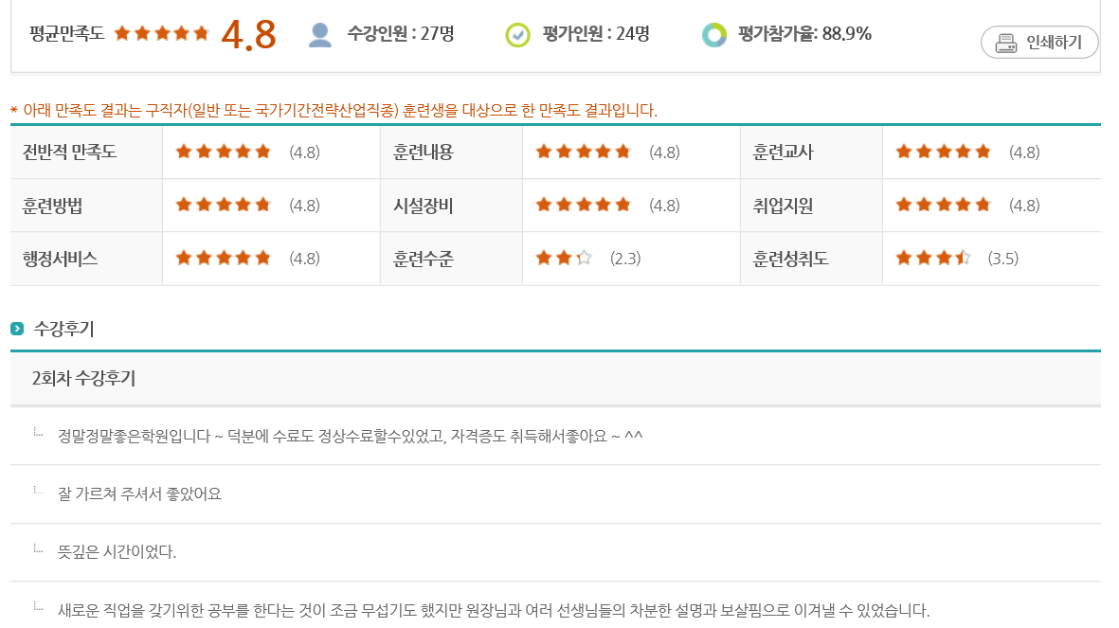Viewport: 1119px width, 628px height.
Task: Click the teal arrow icon beside 수강후기
Action: tap(17, 330)
